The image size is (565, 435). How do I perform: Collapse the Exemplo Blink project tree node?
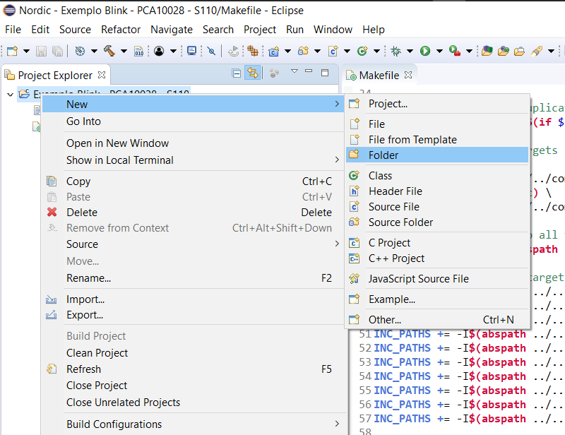[10, 95]
